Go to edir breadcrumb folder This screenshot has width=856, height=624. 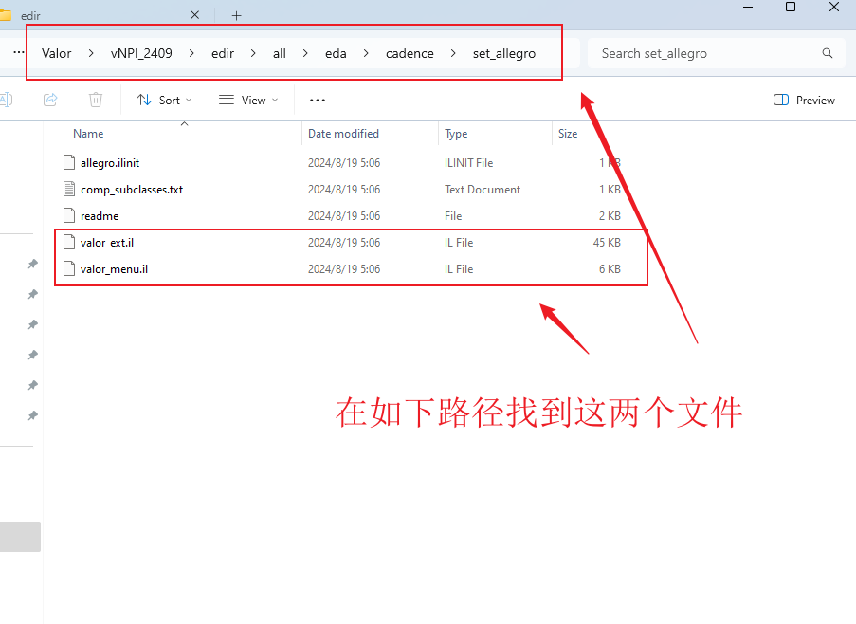223,53
